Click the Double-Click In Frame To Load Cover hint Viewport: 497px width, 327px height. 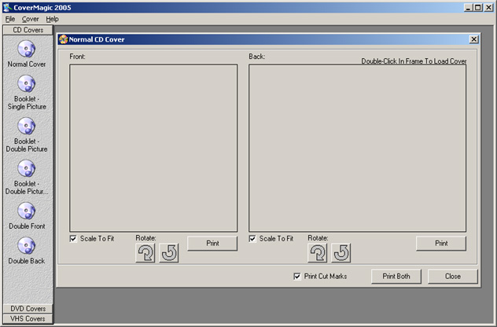(x=414, y=61)
